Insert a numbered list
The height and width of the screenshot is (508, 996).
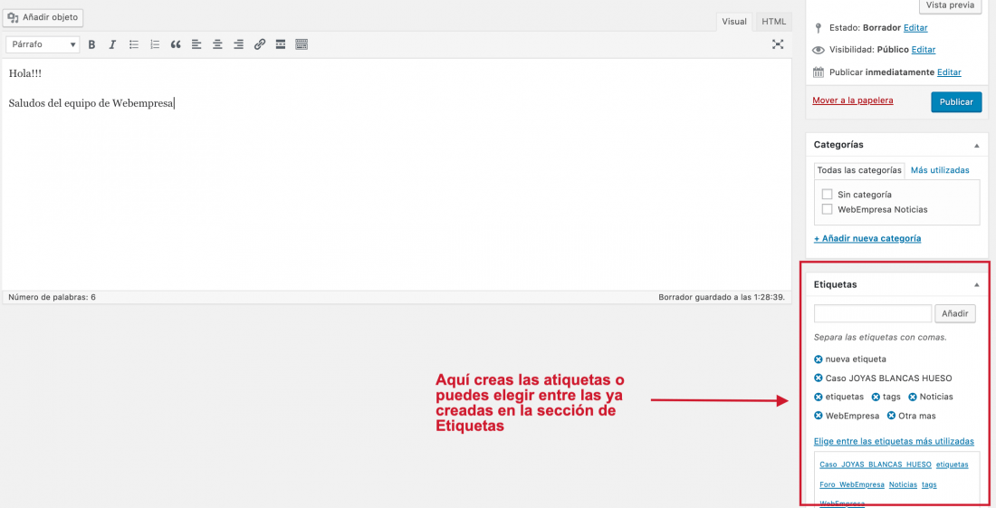click(x=154, y=44)
